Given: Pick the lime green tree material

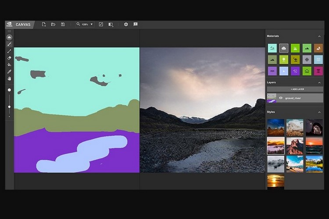Looking at the screenshot, I should pyautogui.click(x=284, y=60).
